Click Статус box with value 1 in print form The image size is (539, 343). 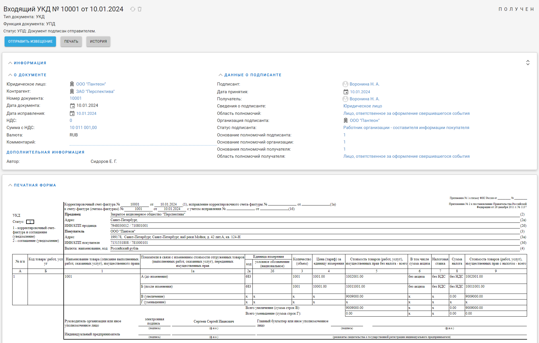[30, 222]
